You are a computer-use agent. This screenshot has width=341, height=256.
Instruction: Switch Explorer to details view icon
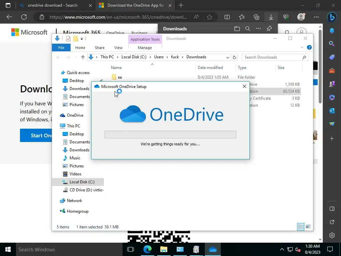pyautogui.click(x=301, y=227)
